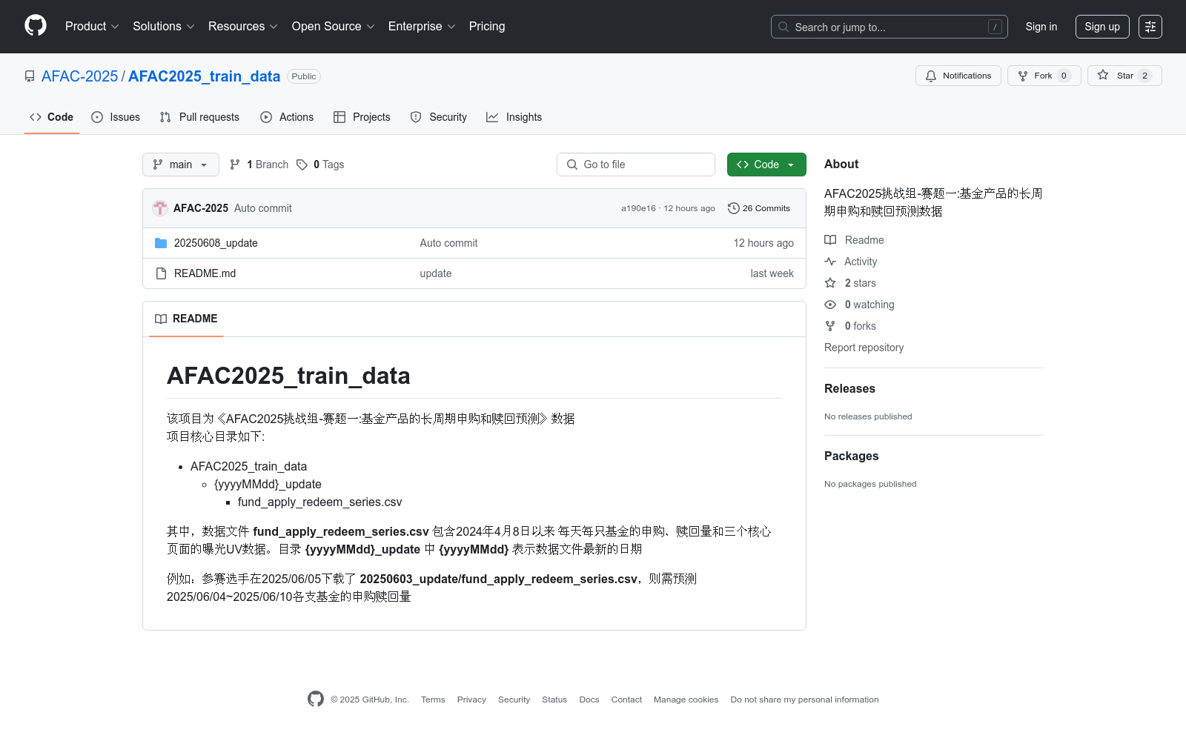1186x741 pixels.
Task: Star this repository
Action: 1124,76
